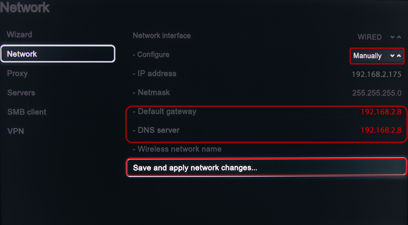Click the Network interface label
This screenshot has width=408, height=225.
point(162,36)
